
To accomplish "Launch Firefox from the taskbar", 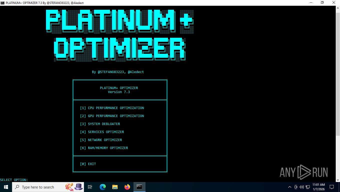I will coord(127,187).
